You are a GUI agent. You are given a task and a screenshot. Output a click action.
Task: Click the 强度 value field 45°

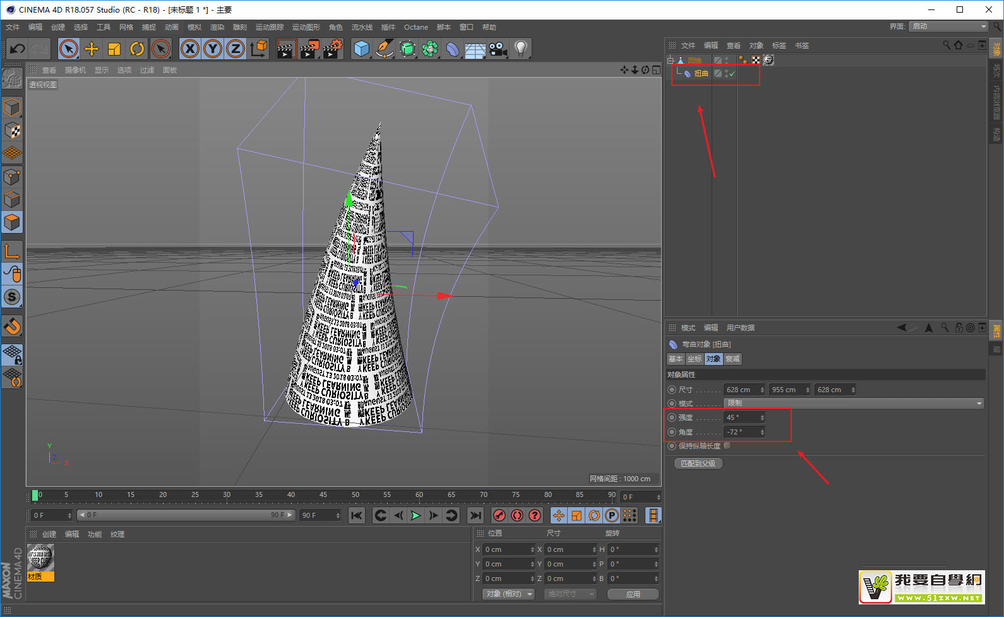click(744, 417)
